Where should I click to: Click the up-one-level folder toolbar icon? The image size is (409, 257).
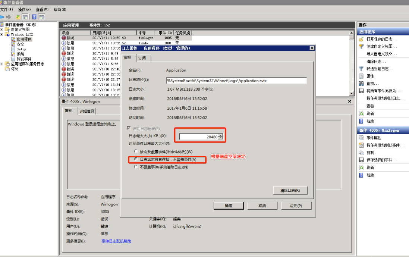18,17
